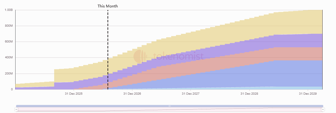Viewport: 336px width, 113px height.
Task: Click the center grip of the range scrollbar
Action: (x=169, y=106)
